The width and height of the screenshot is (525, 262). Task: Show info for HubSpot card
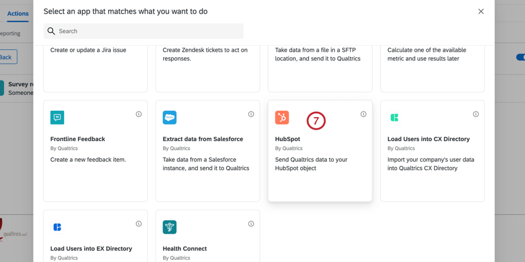pyautogui.click(x=363, y=114)
